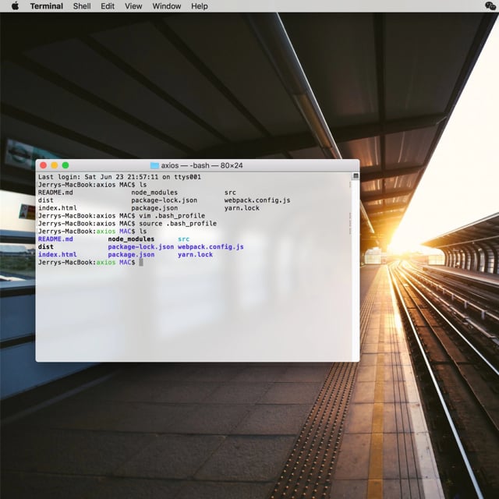The height and width of the screenshot is (499, 499).
Task: Click the 'source .bash_profile' command line
Action: tap(127, 224)
